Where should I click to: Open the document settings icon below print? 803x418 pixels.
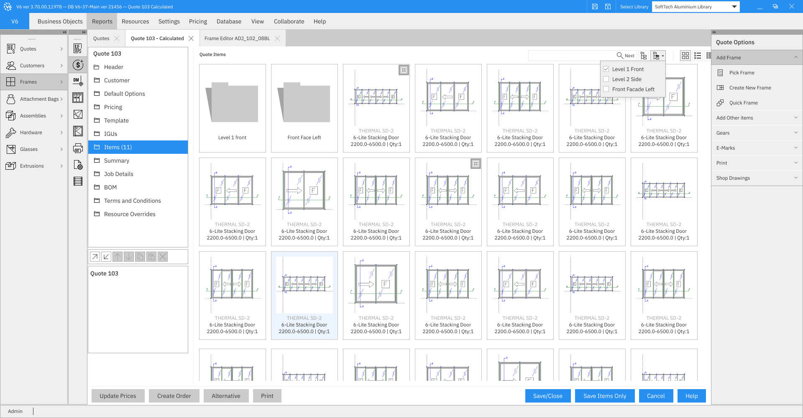coord(78,165)
